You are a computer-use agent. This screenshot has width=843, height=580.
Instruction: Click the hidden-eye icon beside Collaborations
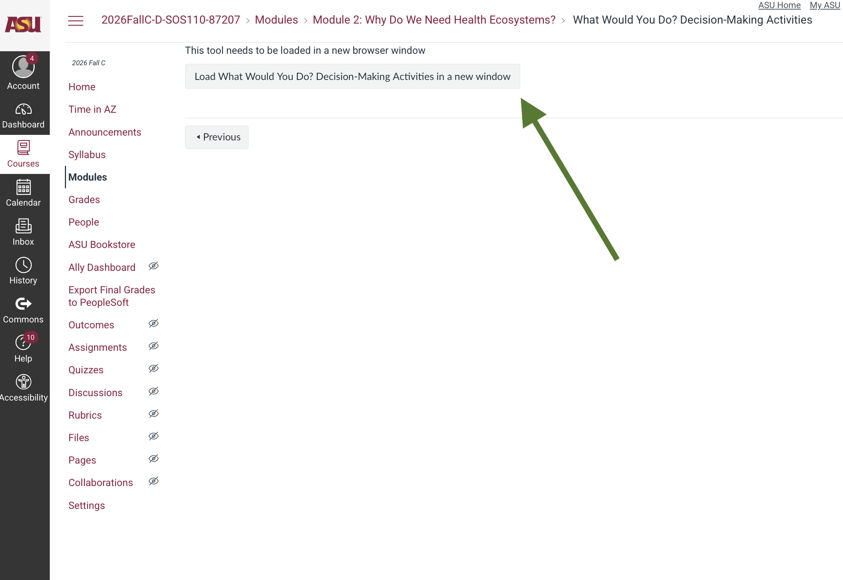point(154,481)
